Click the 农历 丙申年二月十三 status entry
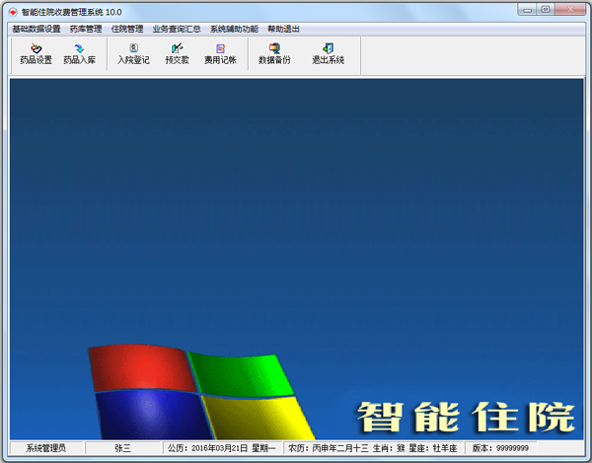This screenshot has width=592, height=463. click(x=373, y=448)
